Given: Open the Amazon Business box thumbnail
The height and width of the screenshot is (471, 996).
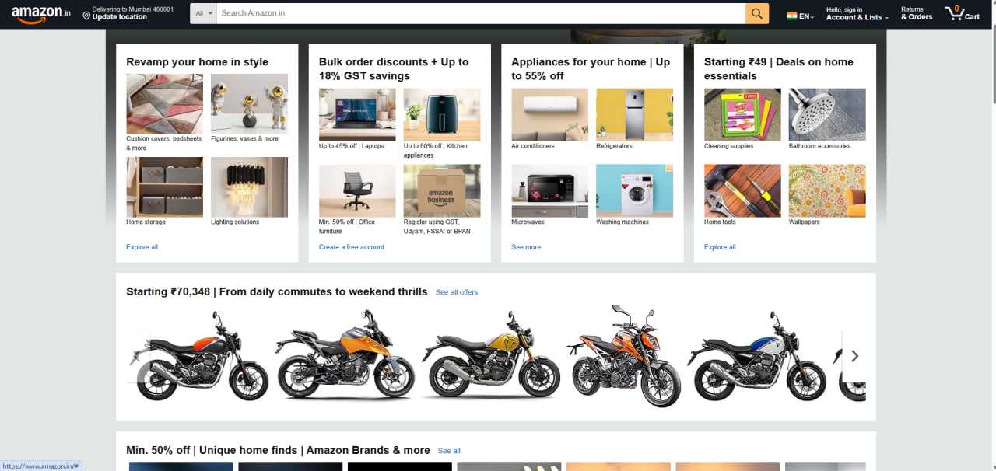Looking at the screenshot, I should pyautogui.click(x=442, y=190).
